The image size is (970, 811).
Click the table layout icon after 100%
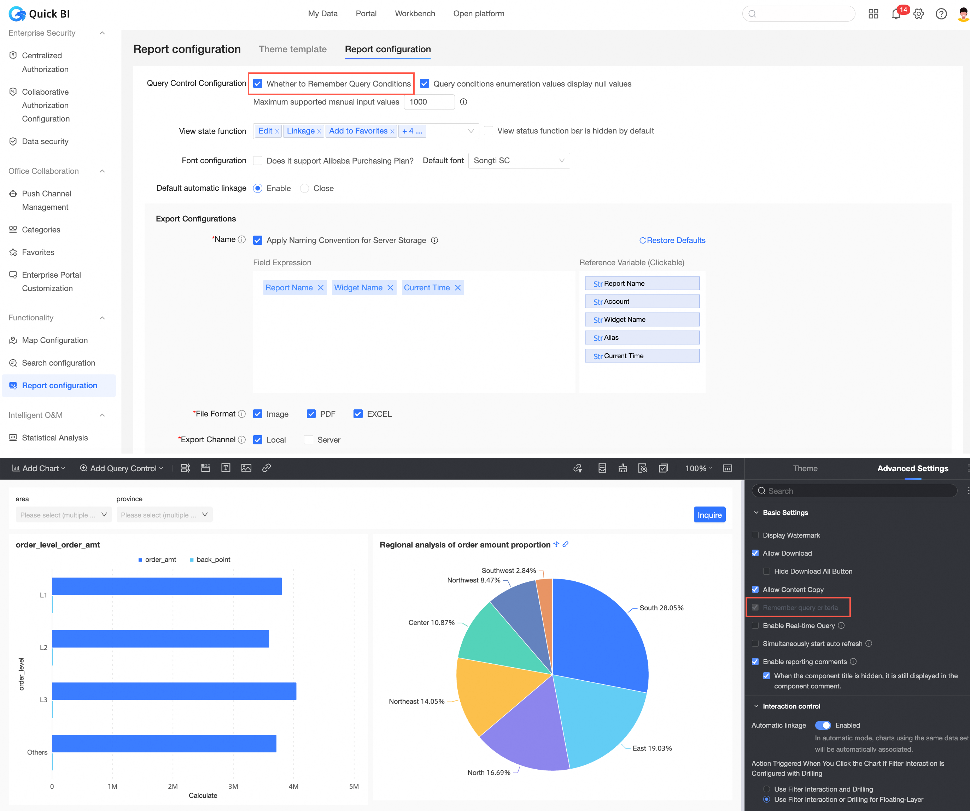point(727,468)
